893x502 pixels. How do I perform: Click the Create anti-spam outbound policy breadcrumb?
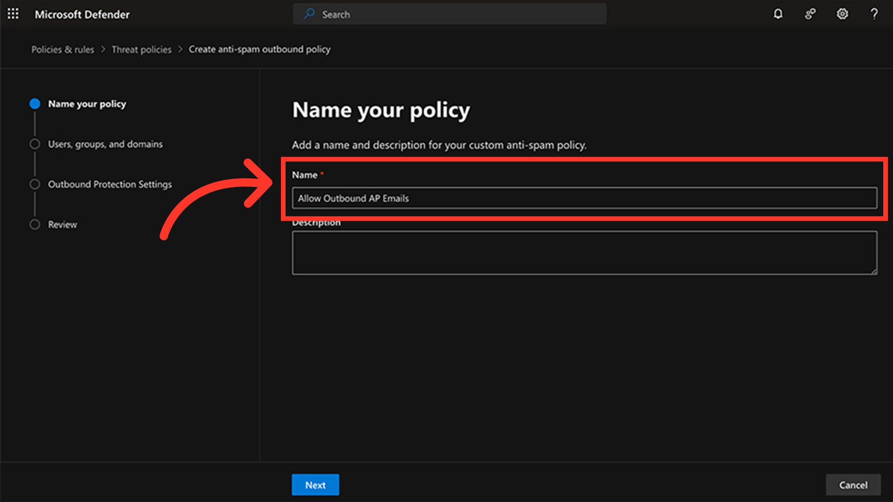pos(260,49)
